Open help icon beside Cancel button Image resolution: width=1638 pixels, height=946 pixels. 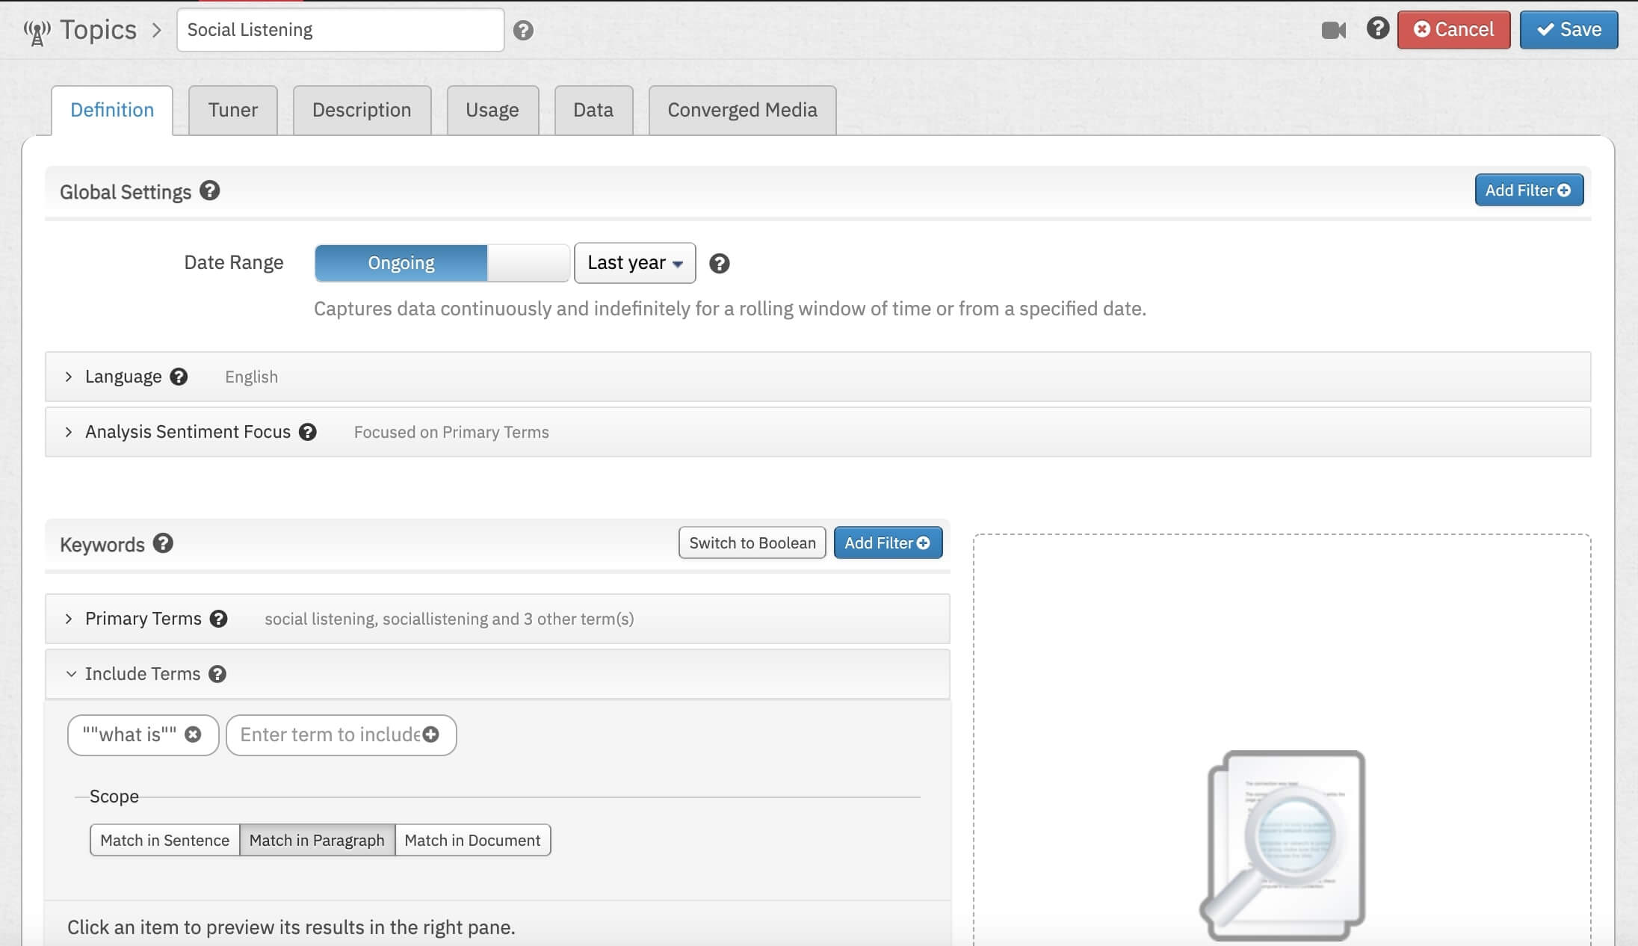(x=1377, y=28)
